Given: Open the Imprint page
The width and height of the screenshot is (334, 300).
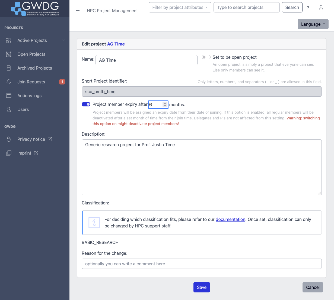Looking at the screenshot, I should tap(25, 153).
